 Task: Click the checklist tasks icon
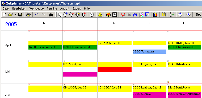click(x=172, y=15)
